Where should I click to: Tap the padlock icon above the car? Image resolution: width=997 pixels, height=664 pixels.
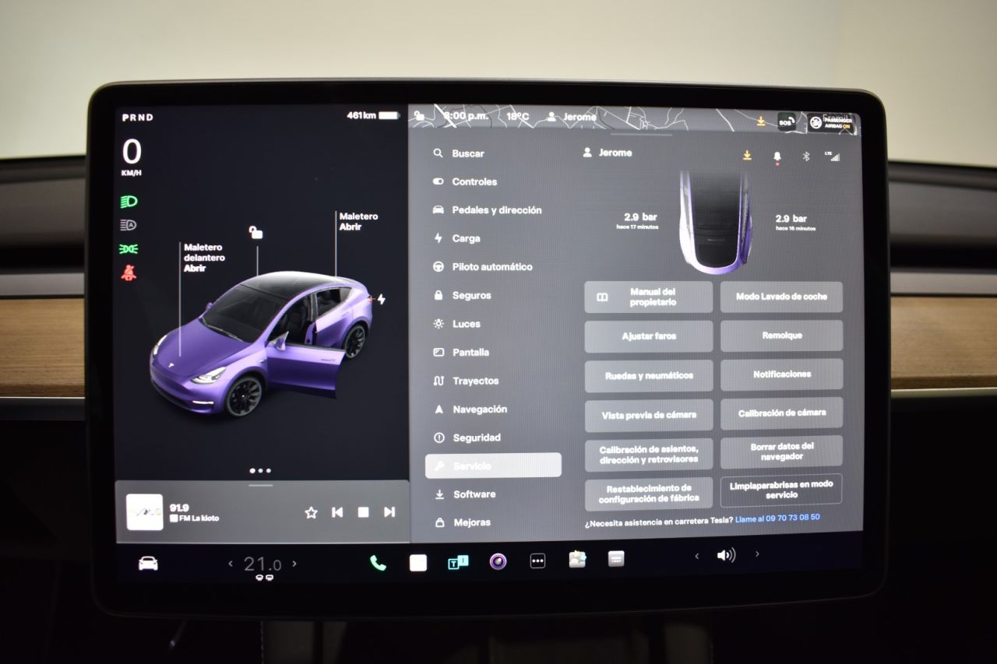coord(255,232)
